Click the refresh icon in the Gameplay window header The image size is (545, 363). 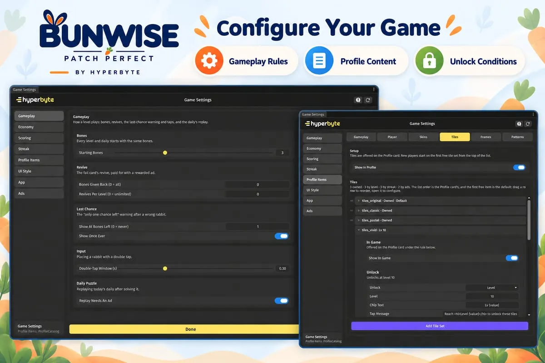tap(368, 100)
